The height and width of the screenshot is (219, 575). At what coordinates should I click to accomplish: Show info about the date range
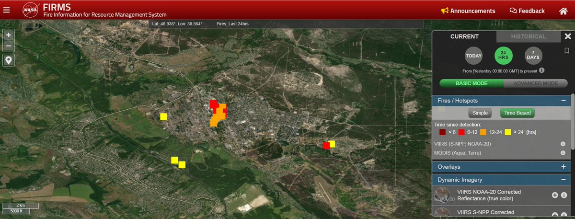click(541, 70)
